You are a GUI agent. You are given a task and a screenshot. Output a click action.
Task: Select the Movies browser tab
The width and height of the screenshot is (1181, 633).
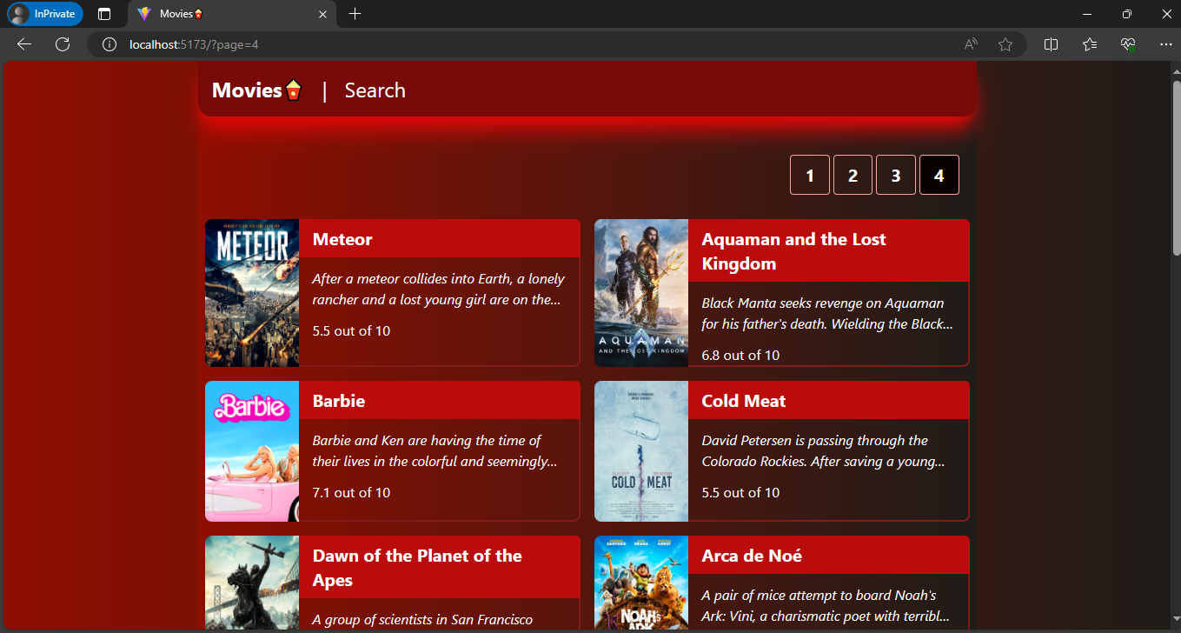(x=232, y=14)
